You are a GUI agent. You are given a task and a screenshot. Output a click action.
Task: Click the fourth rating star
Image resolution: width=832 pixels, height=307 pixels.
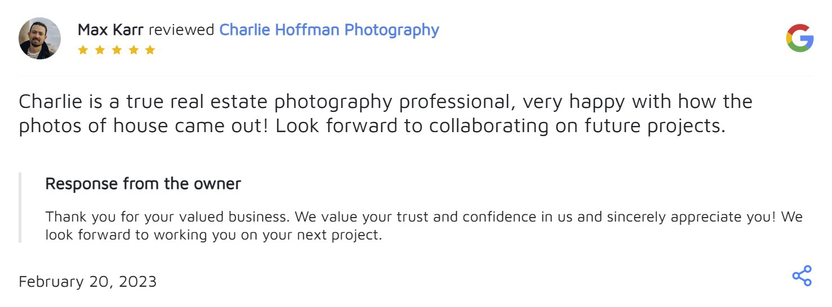pos(134,50)
